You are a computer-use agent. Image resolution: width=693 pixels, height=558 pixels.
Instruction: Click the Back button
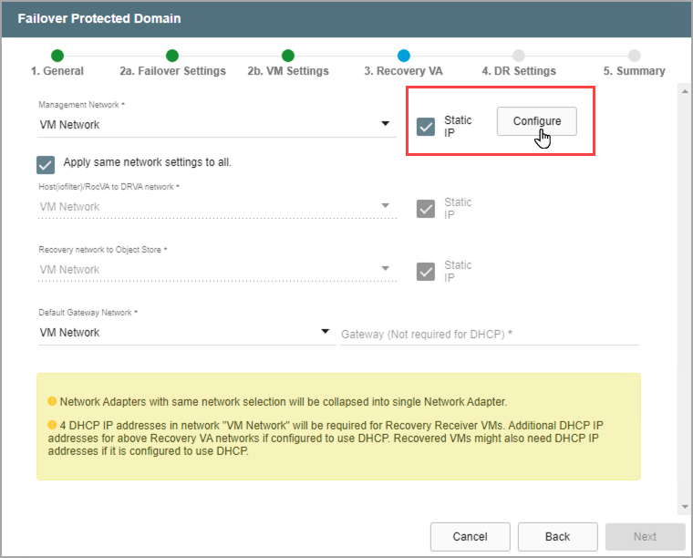[x=557, y=536]
